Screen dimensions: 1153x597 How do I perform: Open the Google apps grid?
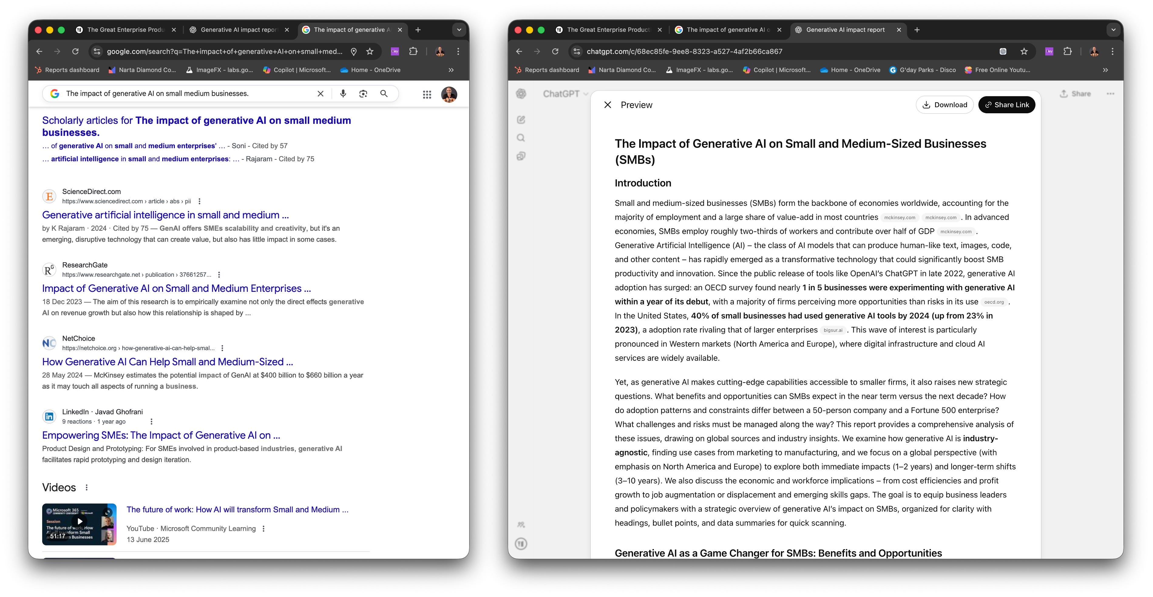coord(426,94)
